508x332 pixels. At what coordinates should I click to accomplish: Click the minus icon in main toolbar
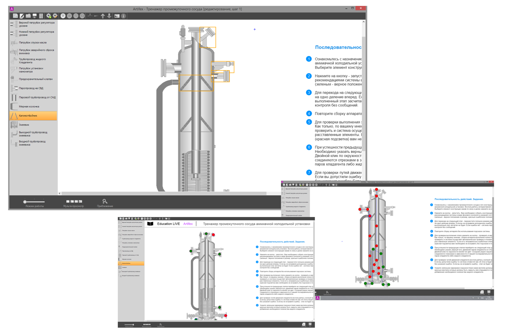(96, 16)
